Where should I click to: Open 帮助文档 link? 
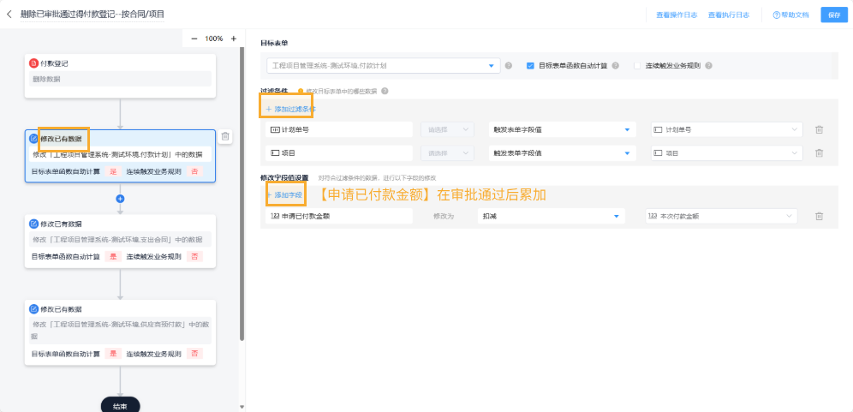tap(790, 15)
